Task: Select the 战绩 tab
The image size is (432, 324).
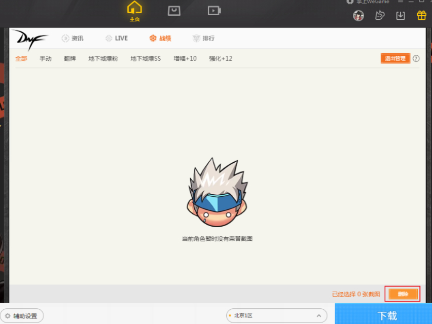Action: [160, 39]
